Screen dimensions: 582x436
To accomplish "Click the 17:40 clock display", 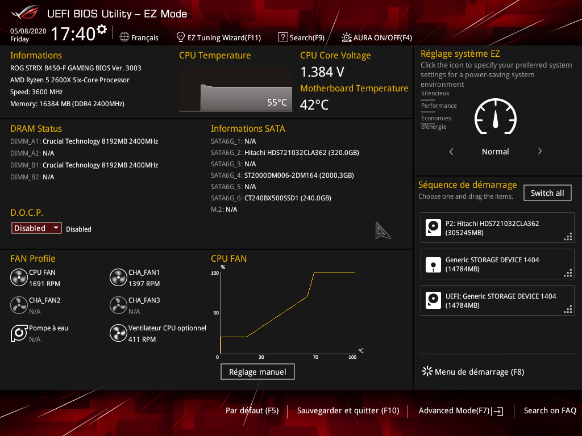I will coord(73,33).
